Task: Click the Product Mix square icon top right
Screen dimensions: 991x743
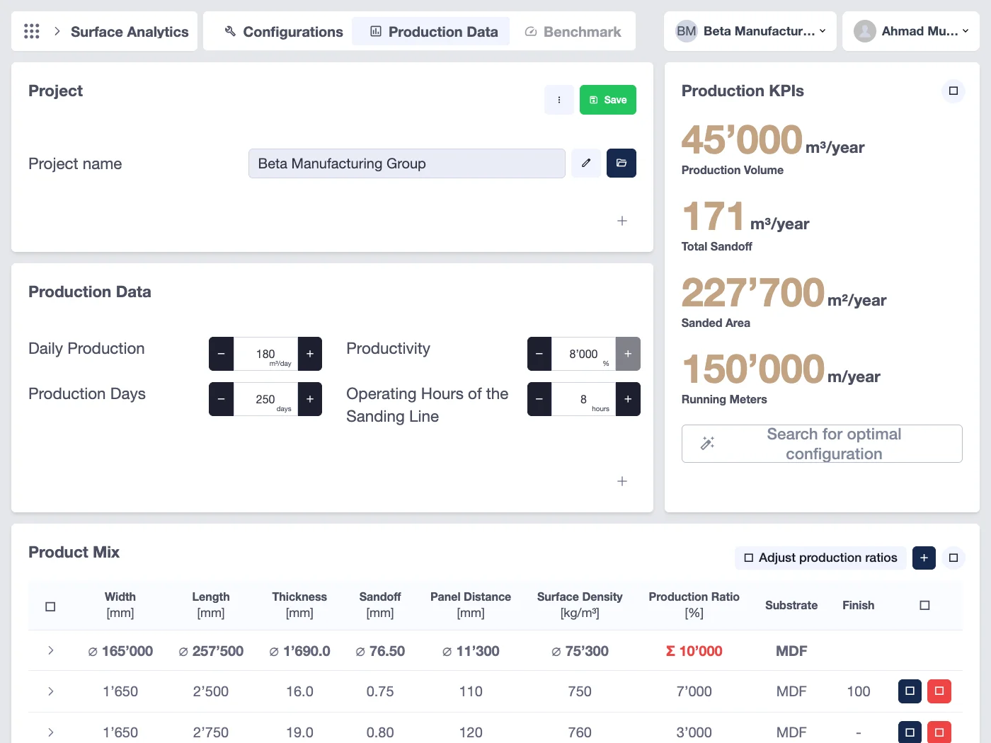Action: pyautogui.click(x=953, y=558)
